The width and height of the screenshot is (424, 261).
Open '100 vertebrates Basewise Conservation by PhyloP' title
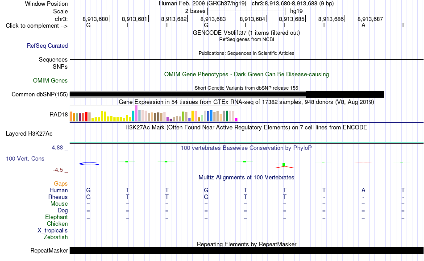[x=246, y=148]
